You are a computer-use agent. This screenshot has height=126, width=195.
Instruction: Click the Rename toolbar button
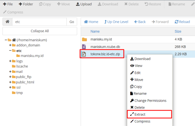[x=177, y=4]
